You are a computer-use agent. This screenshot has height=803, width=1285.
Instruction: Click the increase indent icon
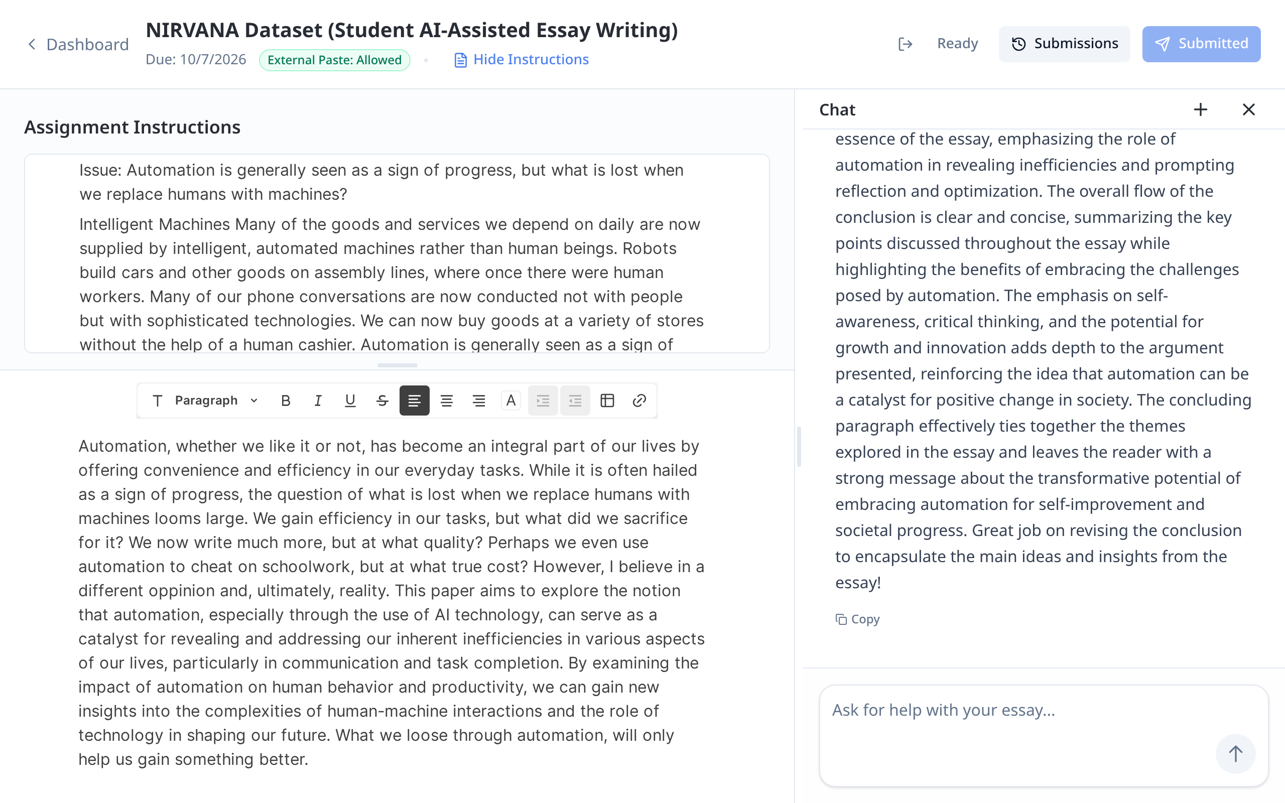point(543,400)
